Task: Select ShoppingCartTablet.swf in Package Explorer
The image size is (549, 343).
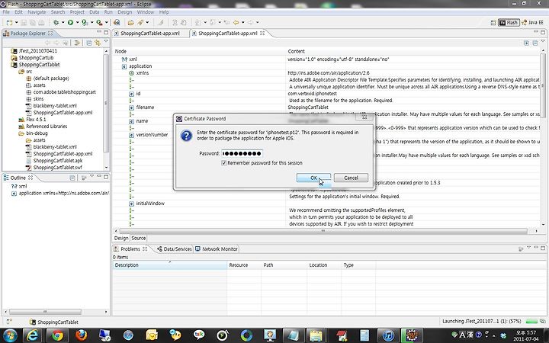Action: (57, 168)
